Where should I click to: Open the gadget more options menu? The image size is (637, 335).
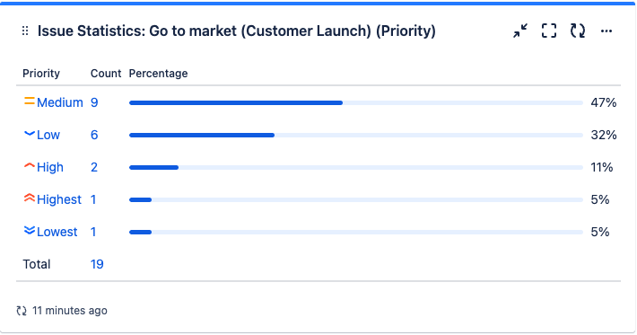point(606,31)
